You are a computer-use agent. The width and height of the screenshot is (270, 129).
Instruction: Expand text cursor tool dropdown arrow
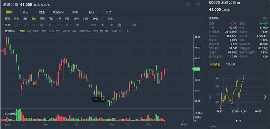coord(62,25)
